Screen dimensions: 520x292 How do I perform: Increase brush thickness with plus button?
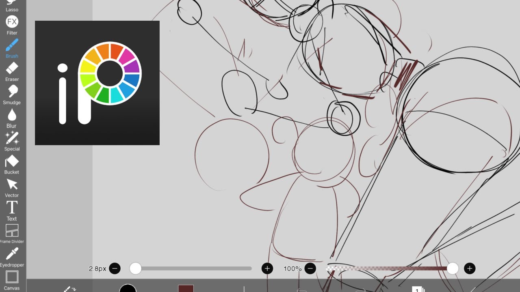[x=267, y=268]
